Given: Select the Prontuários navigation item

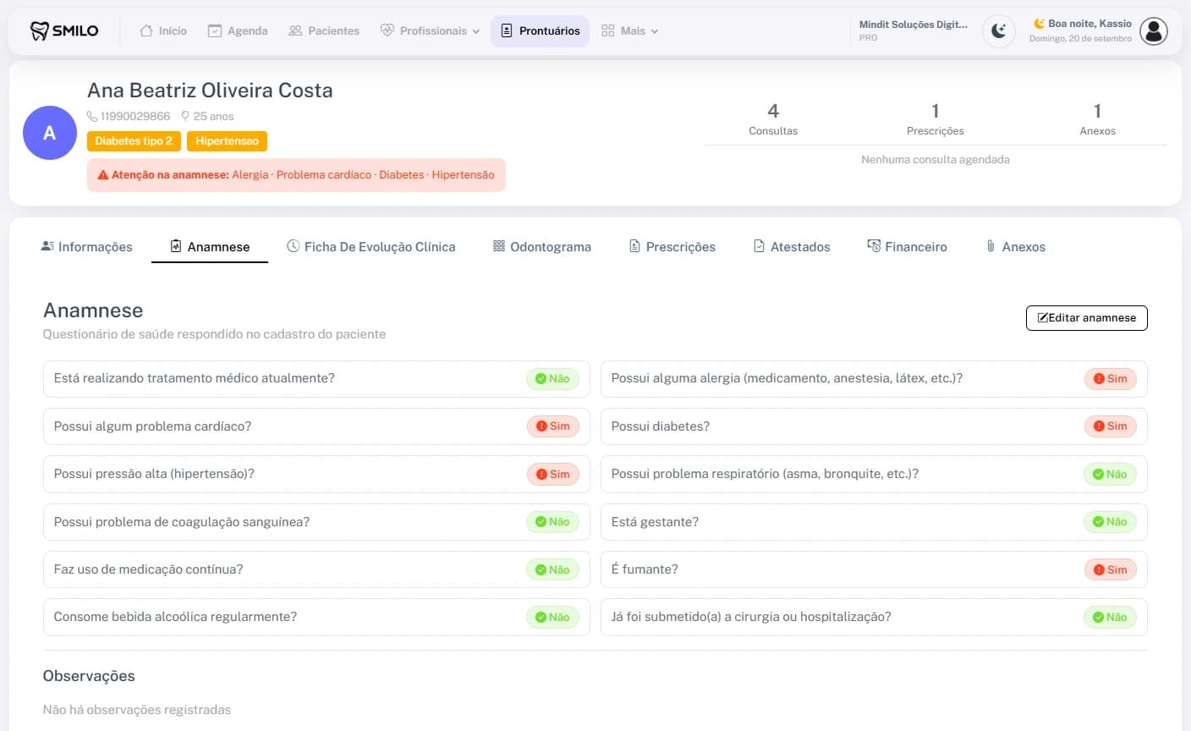Looking at the screenshot, I should point(540,30).
